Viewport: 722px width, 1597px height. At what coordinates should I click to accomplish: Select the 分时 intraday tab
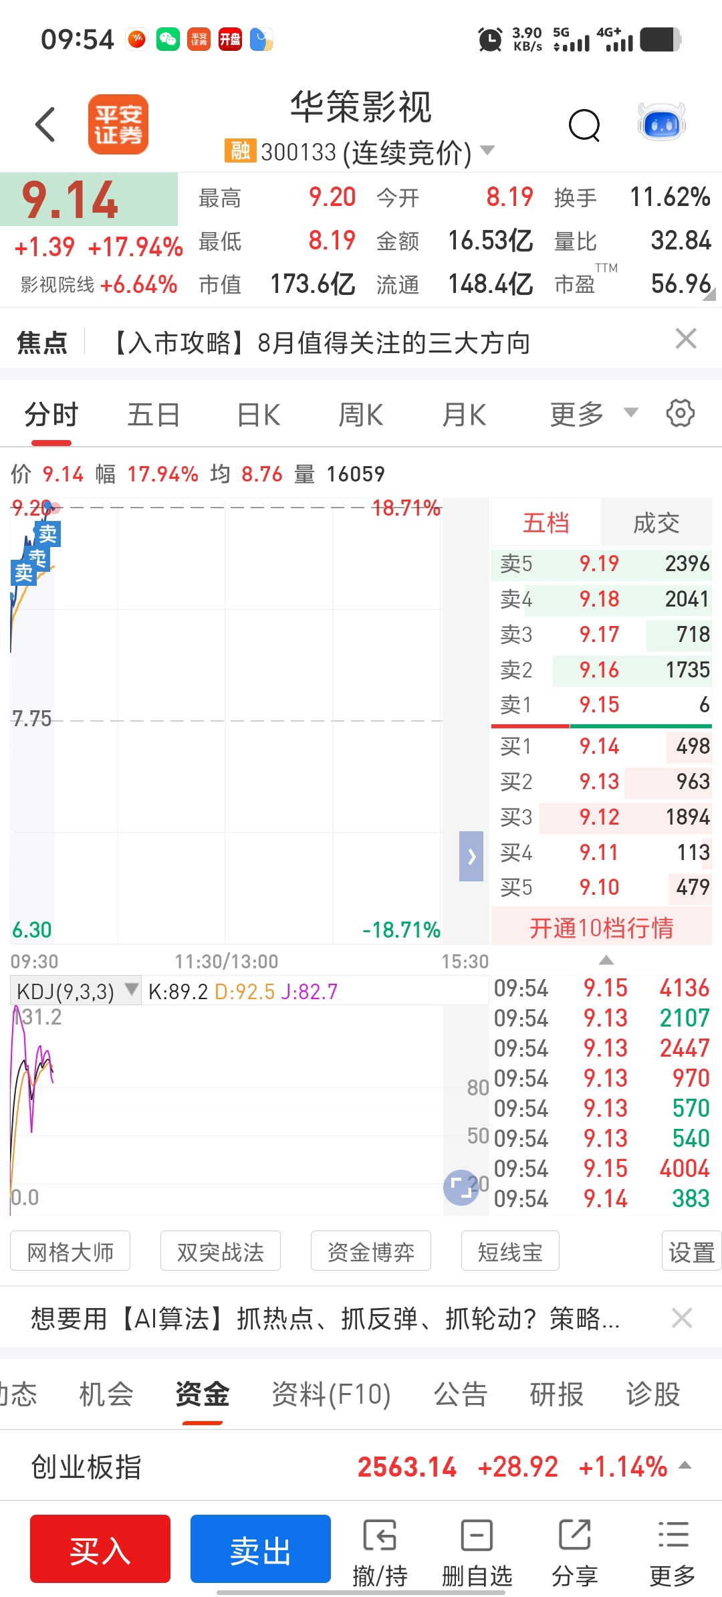tap(51, 415)
